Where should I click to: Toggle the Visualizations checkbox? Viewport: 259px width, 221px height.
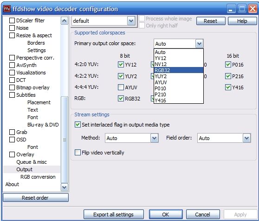(12, 73)
